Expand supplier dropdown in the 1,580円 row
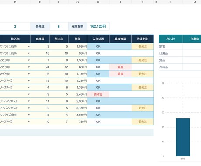201x166 pixels. 29,60
